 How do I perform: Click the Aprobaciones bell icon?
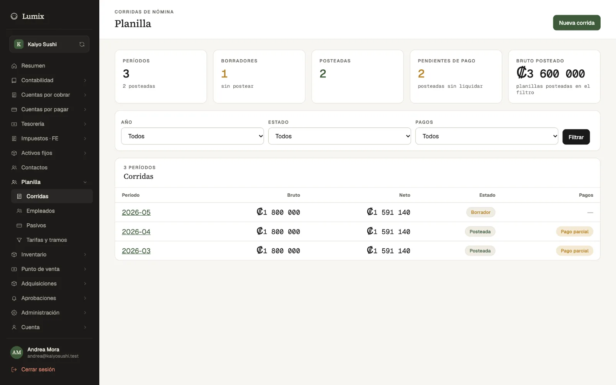[14, 298]
